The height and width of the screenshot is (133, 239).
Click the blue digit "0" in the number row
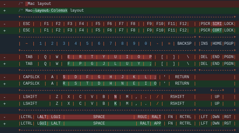(x=146, y=43)
